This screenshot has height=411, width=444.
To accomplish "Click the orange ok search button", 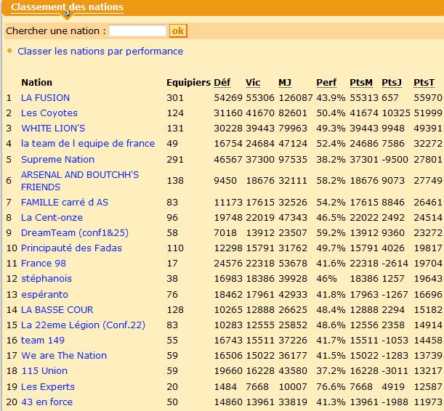I will [178, 30].
